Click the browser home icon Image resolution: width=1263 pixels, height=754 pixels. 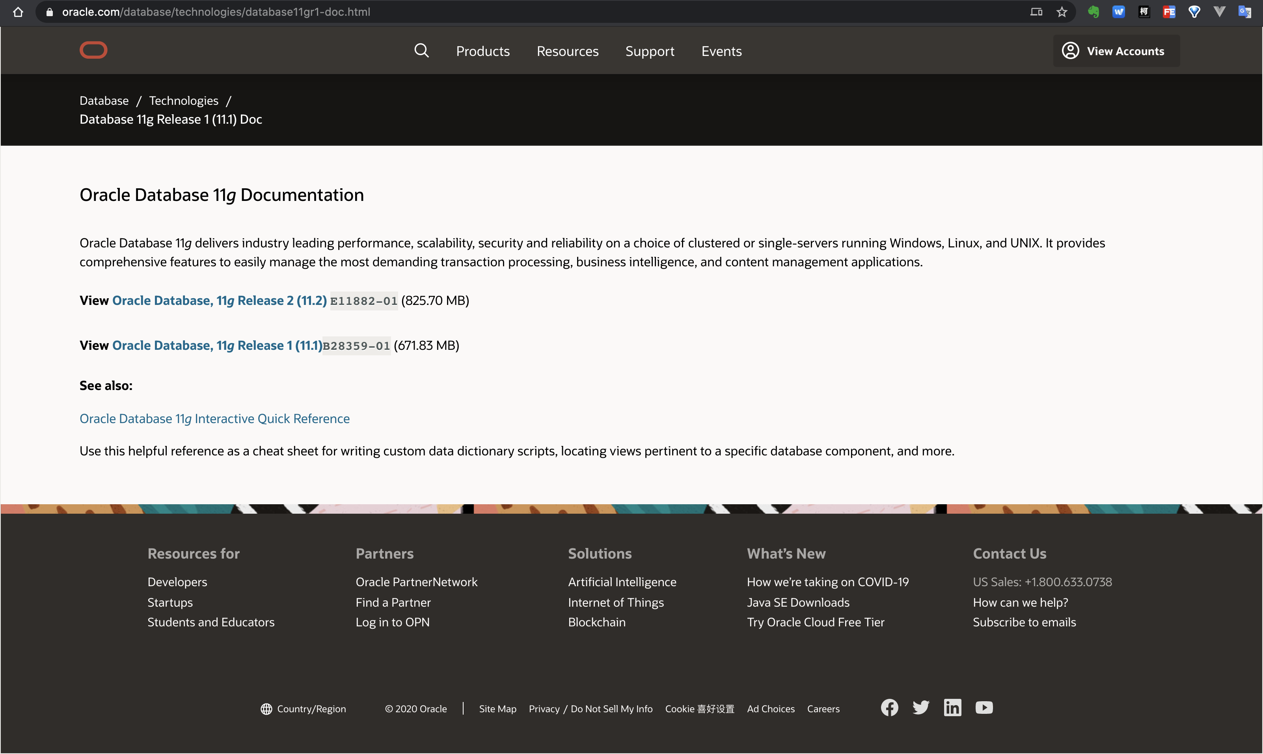coord(18,12)
